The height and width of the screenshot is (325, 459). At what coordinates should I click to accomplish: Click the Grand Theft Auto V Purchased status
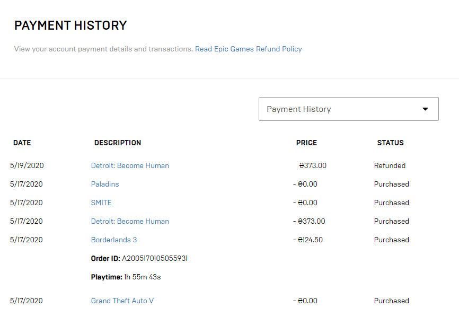[391, 301]
